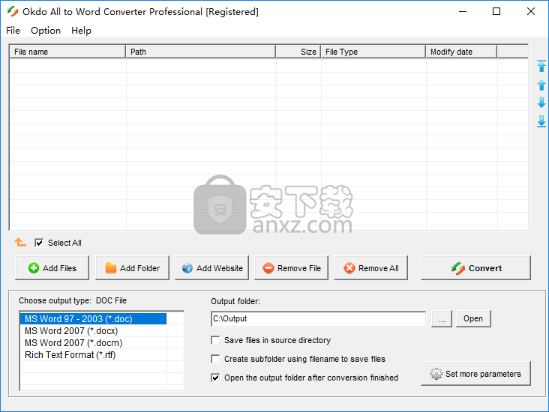Sort by the Size column header
The image size is (549, 412).
pyautogui.click(x=298, y=52)
